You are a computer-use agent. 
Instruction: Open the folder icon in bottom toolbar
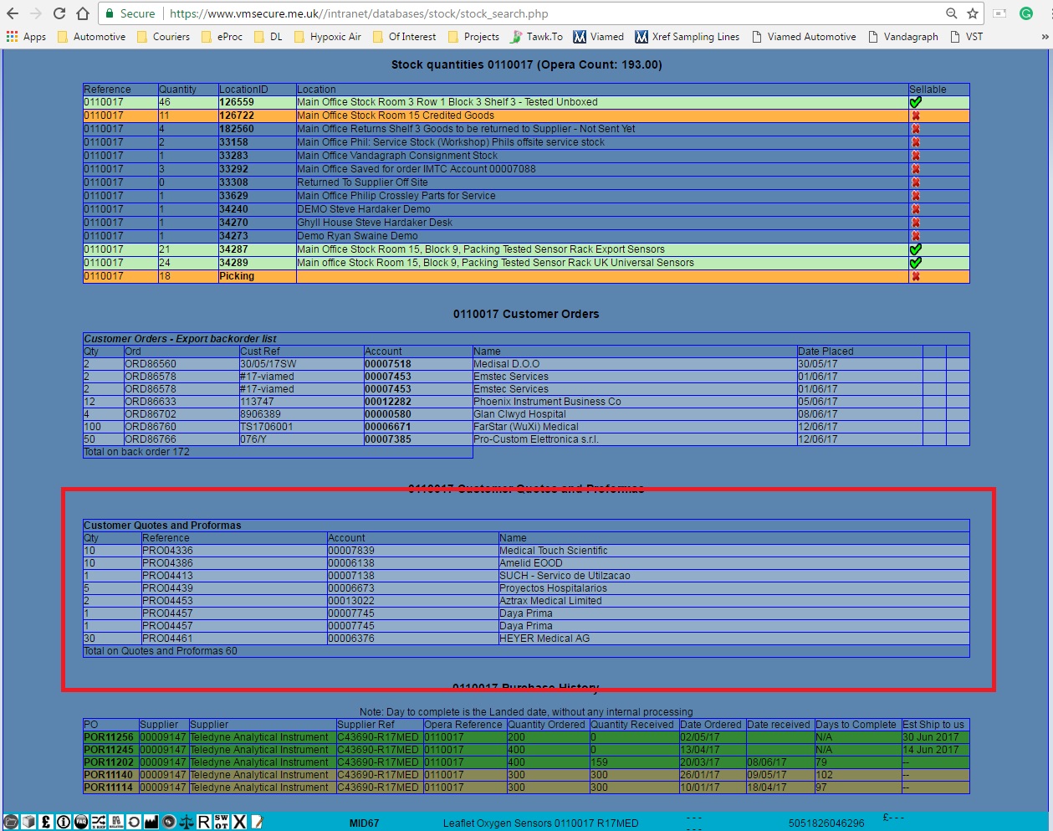11,822
